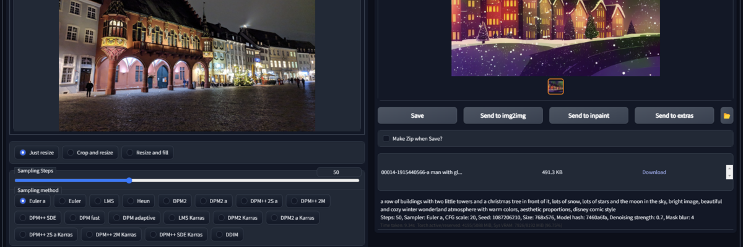This screenshot has width=743, height=247.
Task: Open the output images folder icon
Action: [726, 115]
